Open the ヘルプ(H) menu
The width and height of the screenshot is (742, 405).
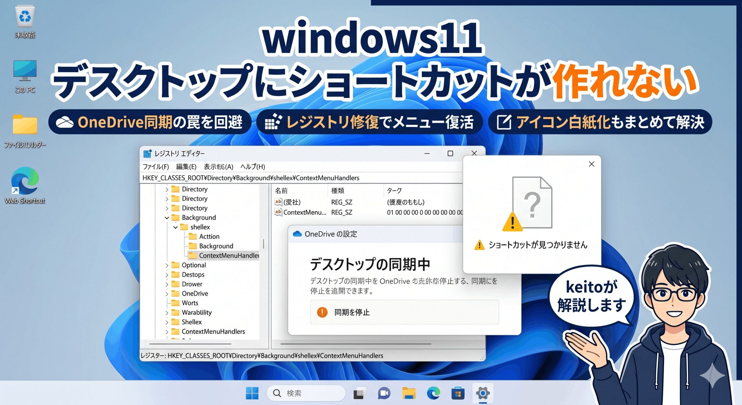click(252, 167)
